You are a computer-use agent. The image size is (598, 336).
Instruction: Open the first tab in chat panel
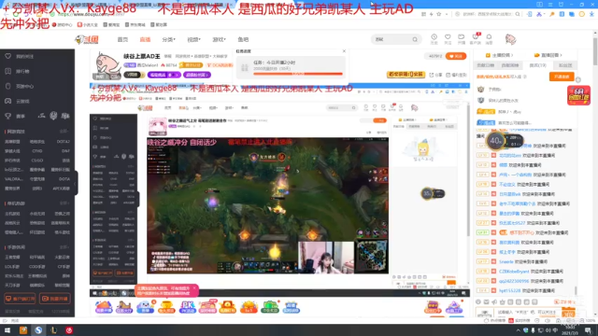485,65
